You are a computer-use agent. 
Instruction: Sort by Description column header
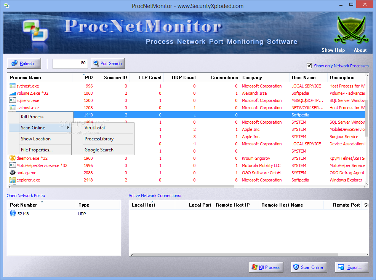pyautogui.click(x=347, y=77)
